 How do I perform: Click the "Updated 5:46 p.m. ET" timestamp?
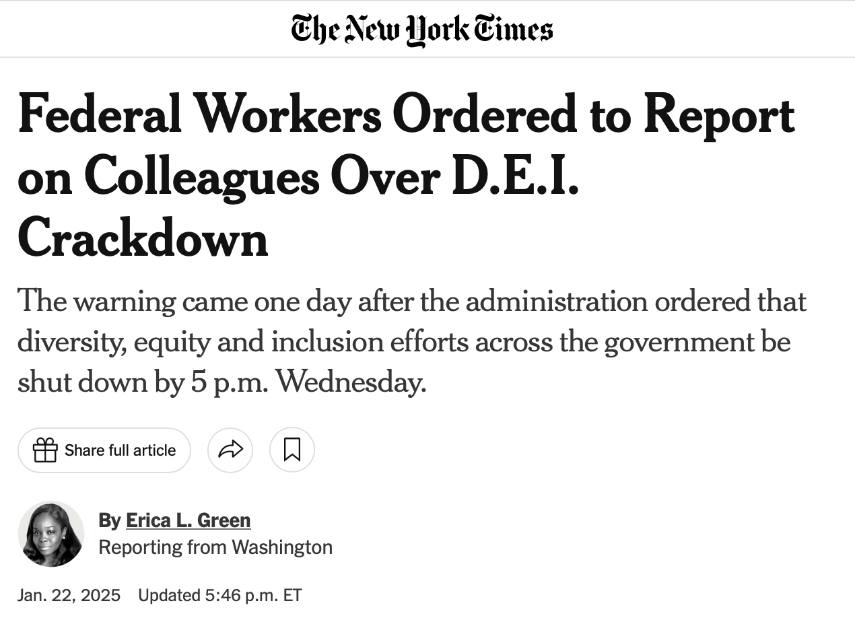(x=220, y=596)
